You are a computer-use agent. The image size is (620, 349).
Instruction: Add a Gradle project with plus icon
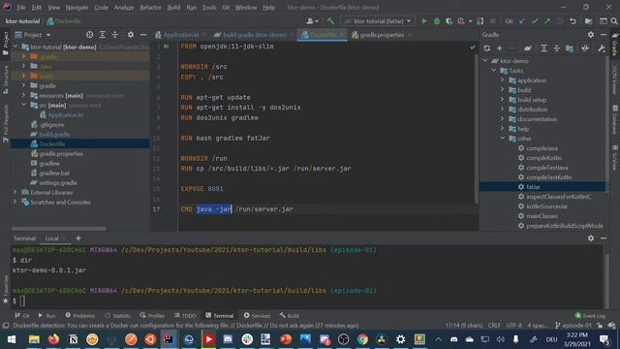(x=500, y=48)
